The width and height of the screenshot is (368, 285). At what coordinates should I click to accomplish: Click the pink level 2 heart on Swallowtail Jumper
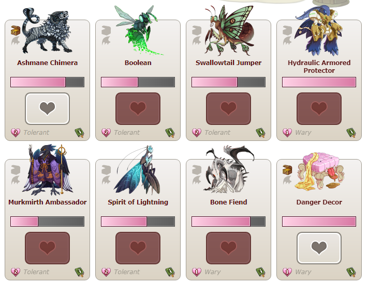[x=197, y=133]
